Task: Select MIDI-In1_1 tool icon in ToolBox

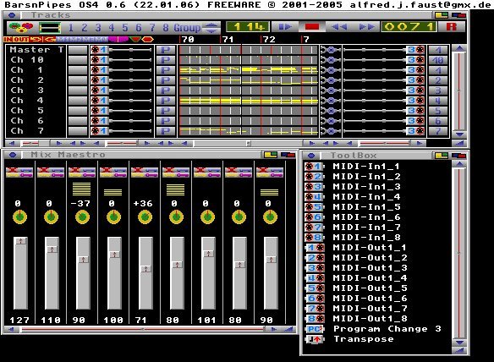Action: point(314,167)
